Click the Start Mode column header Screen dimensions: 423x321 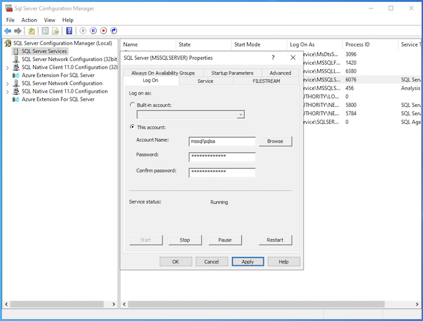pos(259,45)
